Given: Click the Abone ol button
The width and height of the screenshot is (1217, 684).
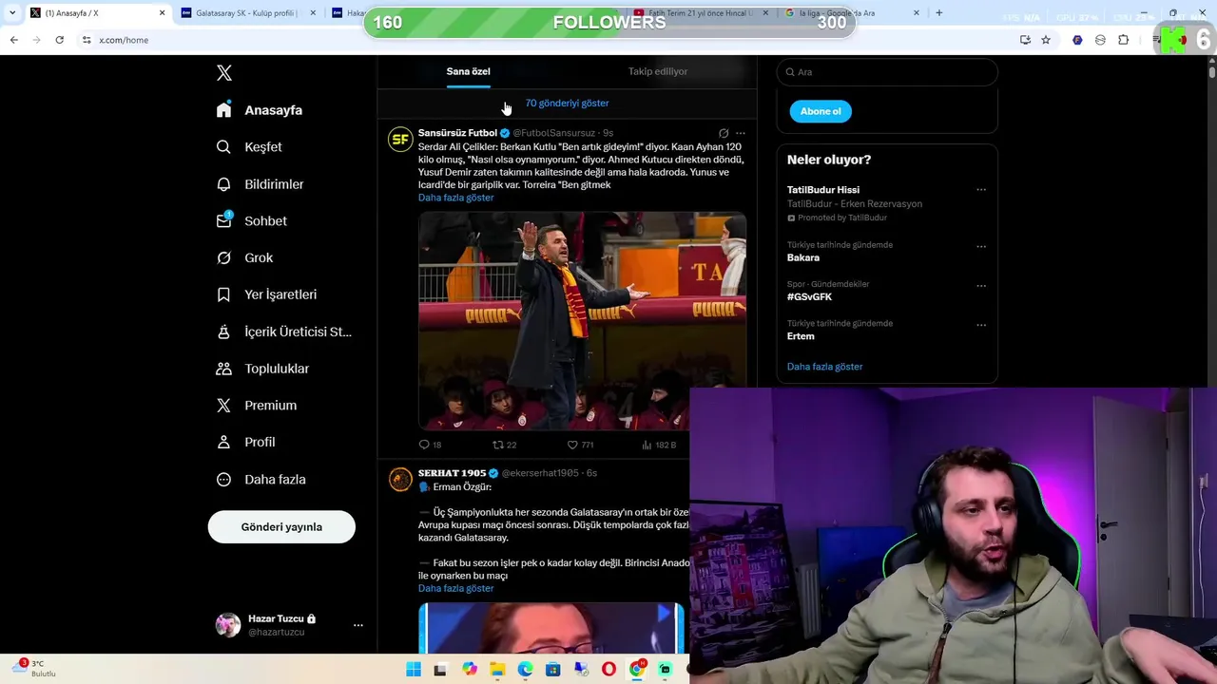Looking at the screenshot, I should tap(821, 111).
